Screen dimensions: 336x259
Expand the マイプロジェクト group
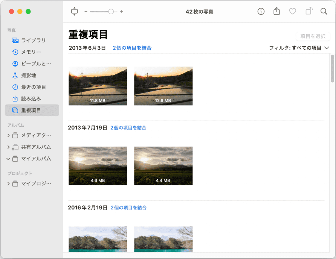tap(9, 183)
